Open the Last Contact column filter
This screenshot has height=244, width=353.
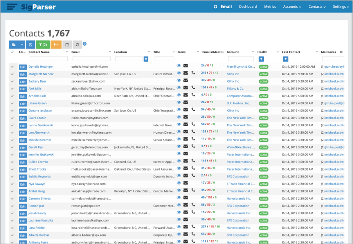click(x=285, y=59)
